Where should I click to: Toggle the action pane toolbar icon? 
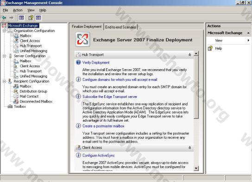coord(38,18)
